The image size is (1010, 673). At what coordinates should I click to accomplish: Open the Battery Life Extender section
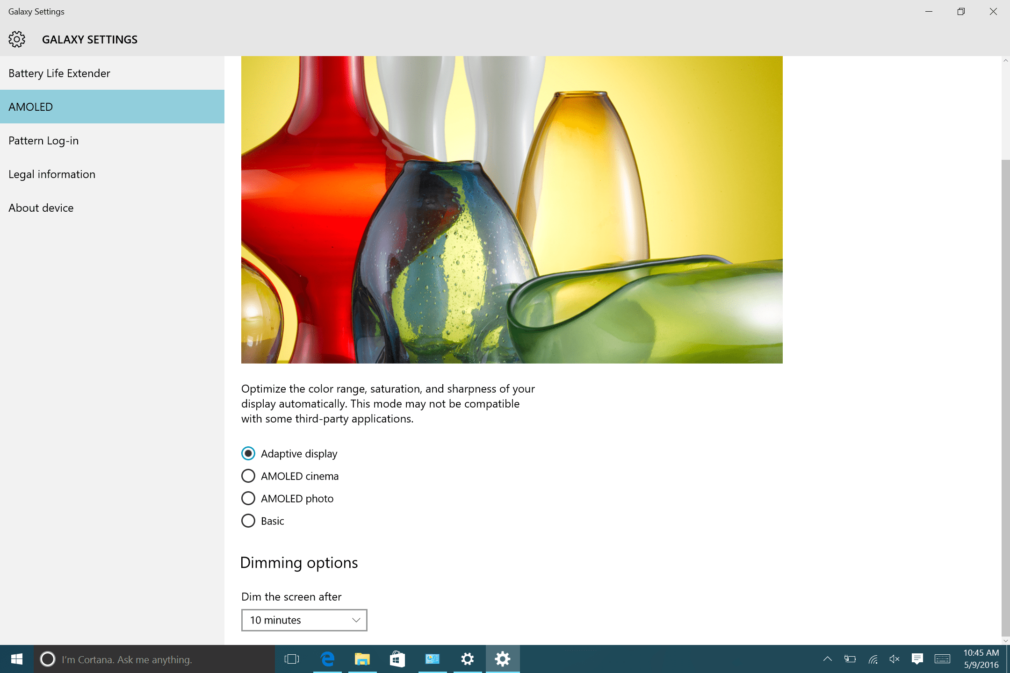coord(59,73)
